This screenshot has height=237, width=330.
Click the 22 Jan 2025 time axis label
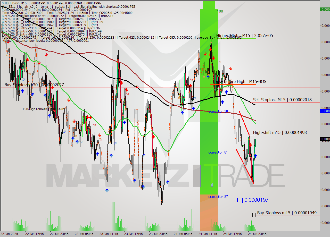10,234
